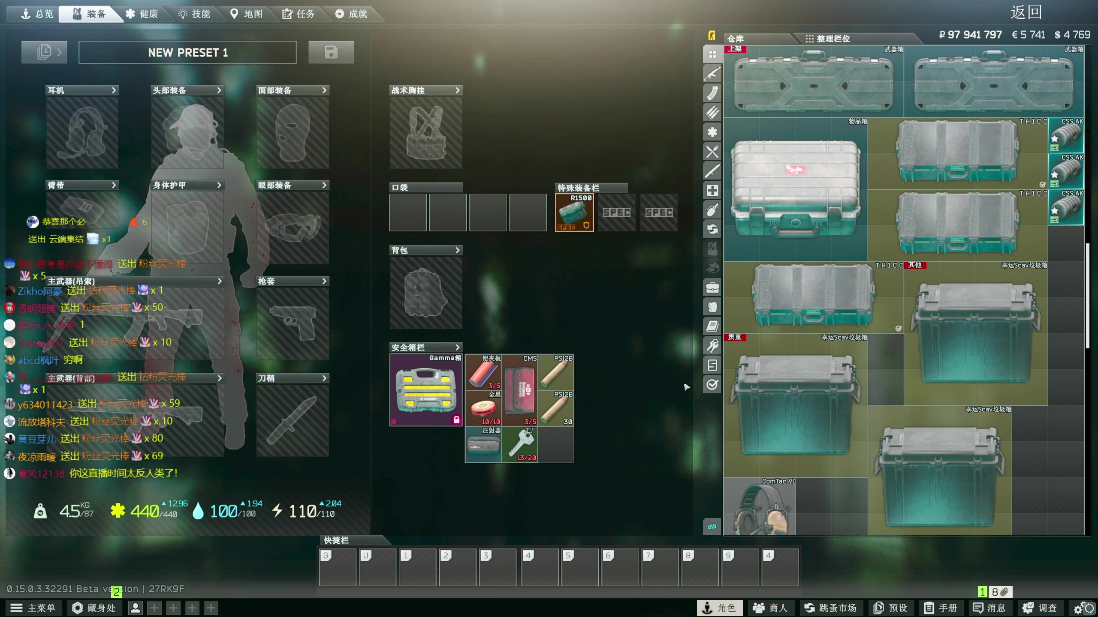The height and width of the screenshot is (617, 1098).
Task: Click the player profile icon next to 藏身处
Action: coord(136,608)
